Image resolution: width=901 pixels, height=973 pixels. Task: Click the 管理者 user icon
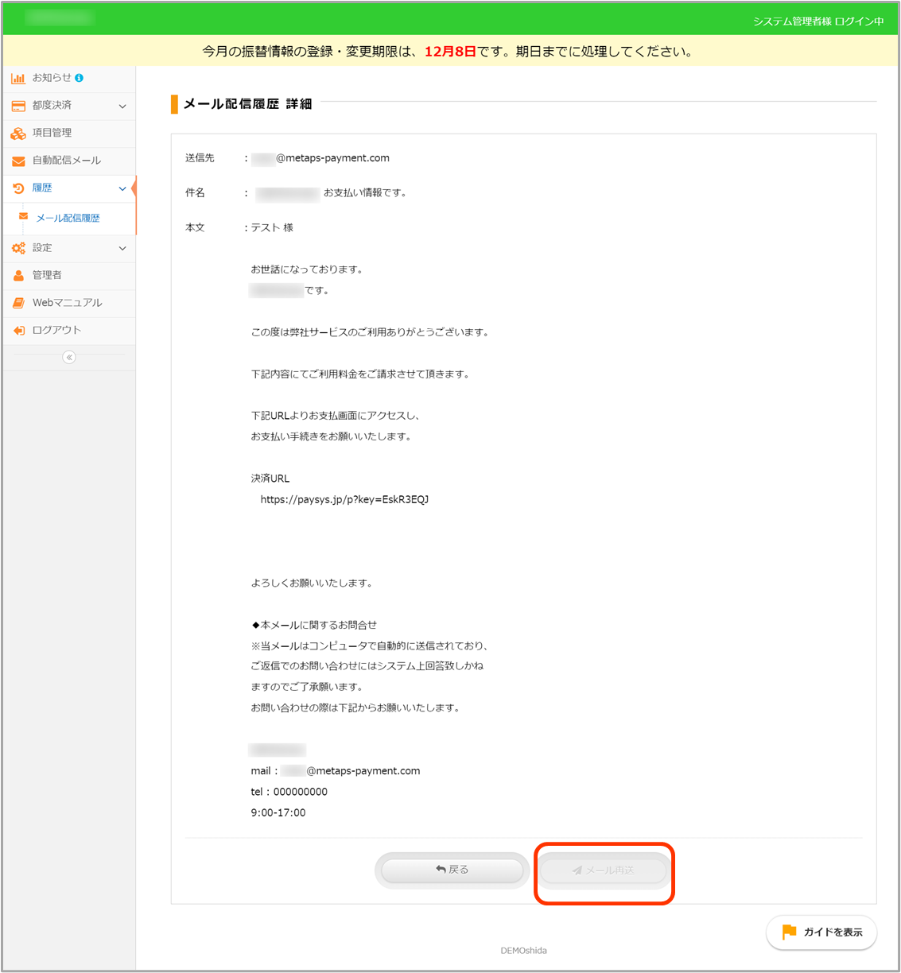click(17, 276)
